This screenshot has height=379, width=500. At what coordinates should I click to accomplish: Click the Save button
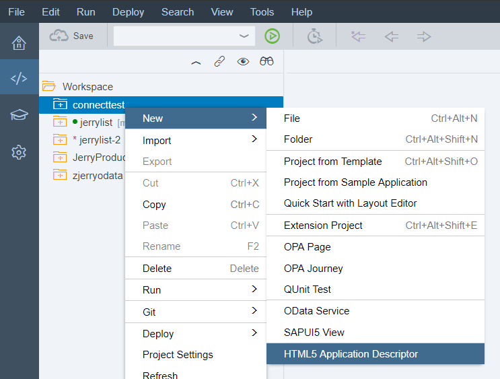[x=72, y=36]
